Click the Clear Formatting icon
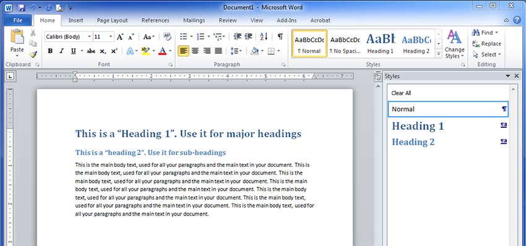 167,36
